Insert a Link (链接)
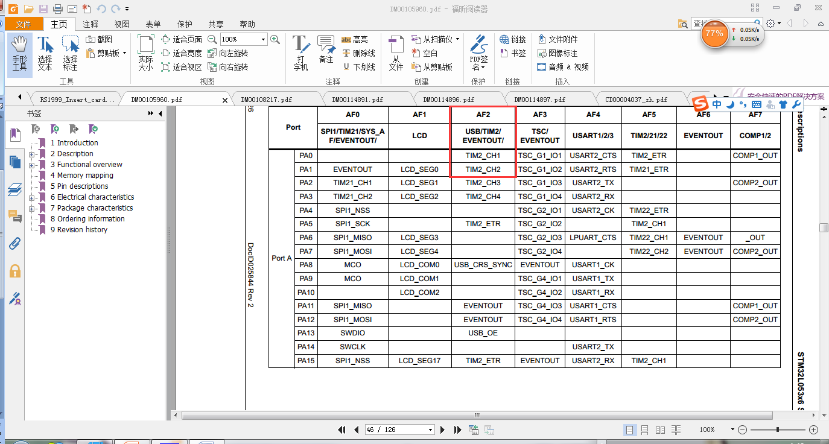829x444 pixels. 513,39
